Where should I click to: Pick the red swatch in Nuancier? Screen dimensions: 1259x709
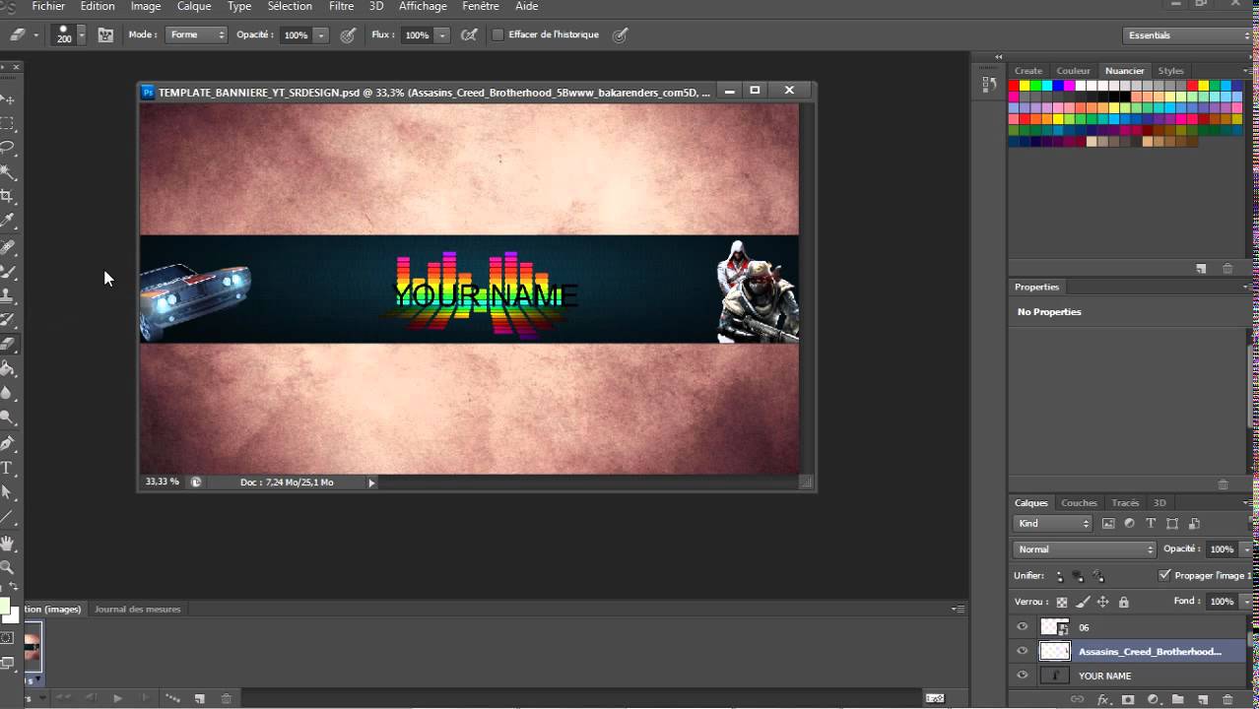tap(1014, 86)
